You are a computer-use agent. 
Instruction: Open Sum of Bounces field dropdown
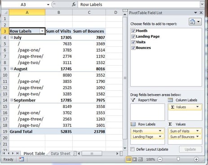(x=198, y=137)
